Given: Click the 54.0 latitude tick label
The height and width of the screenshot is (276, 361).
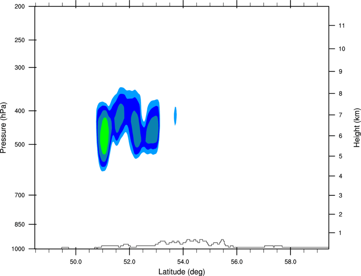Looking at the screenshot, I should 183,262.
